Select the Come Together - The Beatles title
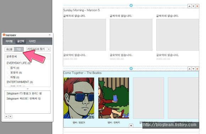This screenshot has width=206, height=134. [x=82, y=73]
